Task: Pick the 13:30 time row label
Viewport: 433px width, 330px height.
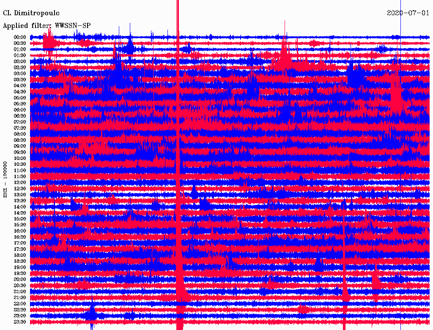Action: (x=20, y=201)
